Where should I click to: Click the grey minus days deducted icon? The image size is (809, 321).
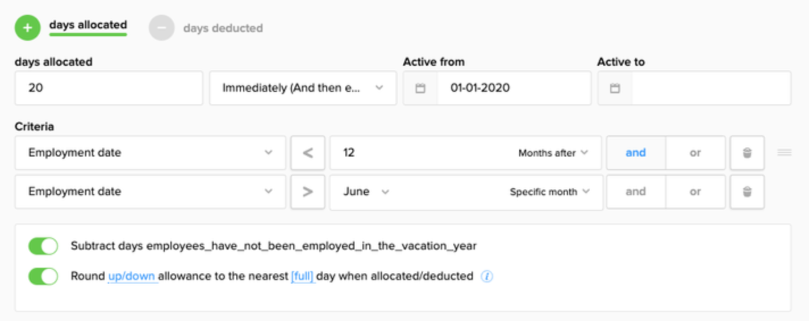point(161,28)
